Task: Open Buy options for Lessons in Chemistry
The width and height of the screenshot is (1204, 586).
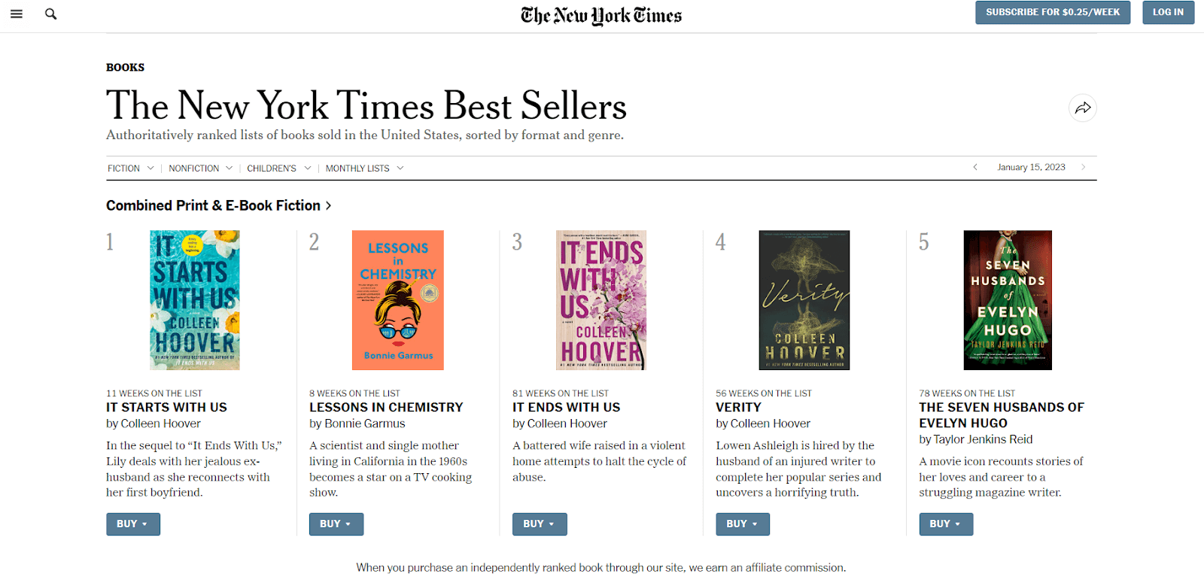Action: [336, 524]
